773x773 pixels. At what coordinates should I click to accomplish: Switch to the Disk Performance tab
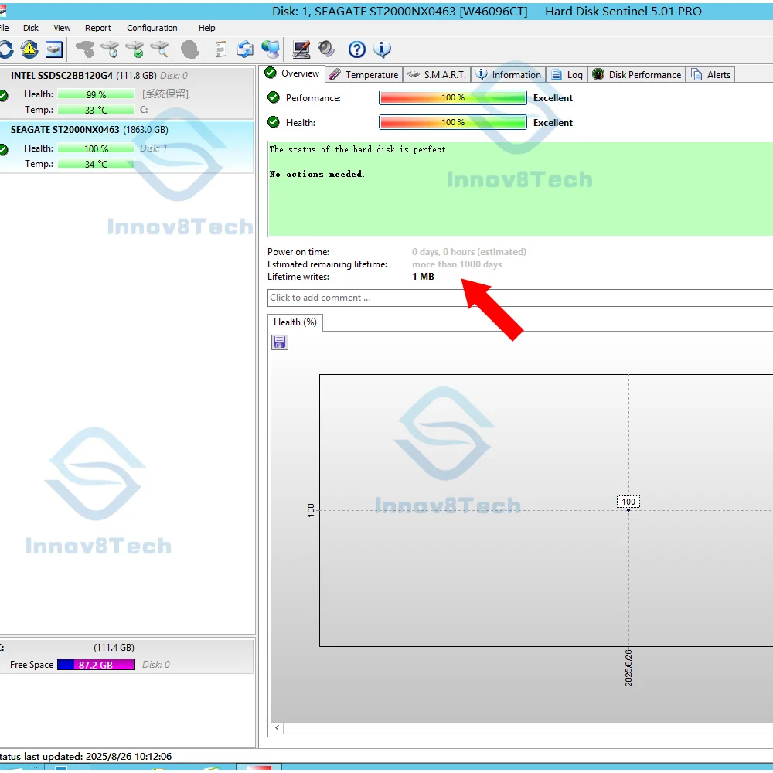pos(636,75)
